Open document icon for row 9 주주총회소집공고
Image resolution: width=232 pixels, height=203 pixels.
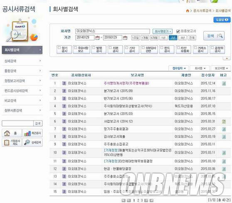64,144
